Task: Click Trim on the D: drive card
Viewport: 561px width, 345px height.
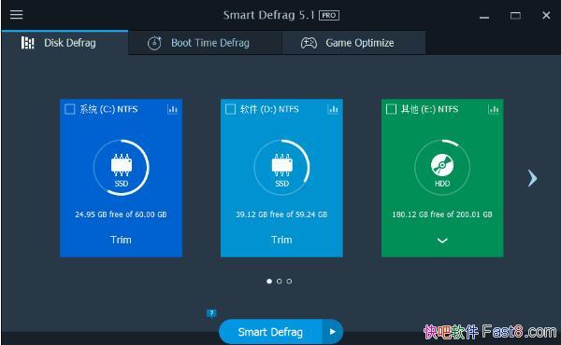Action: pos(281,240)
